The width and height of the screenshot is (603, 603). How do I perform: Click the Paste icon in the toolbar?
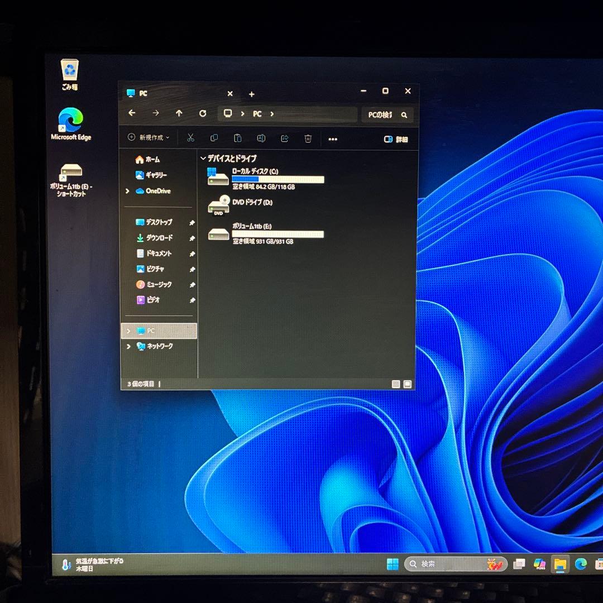pyautogui.click(x=237, y=138)
